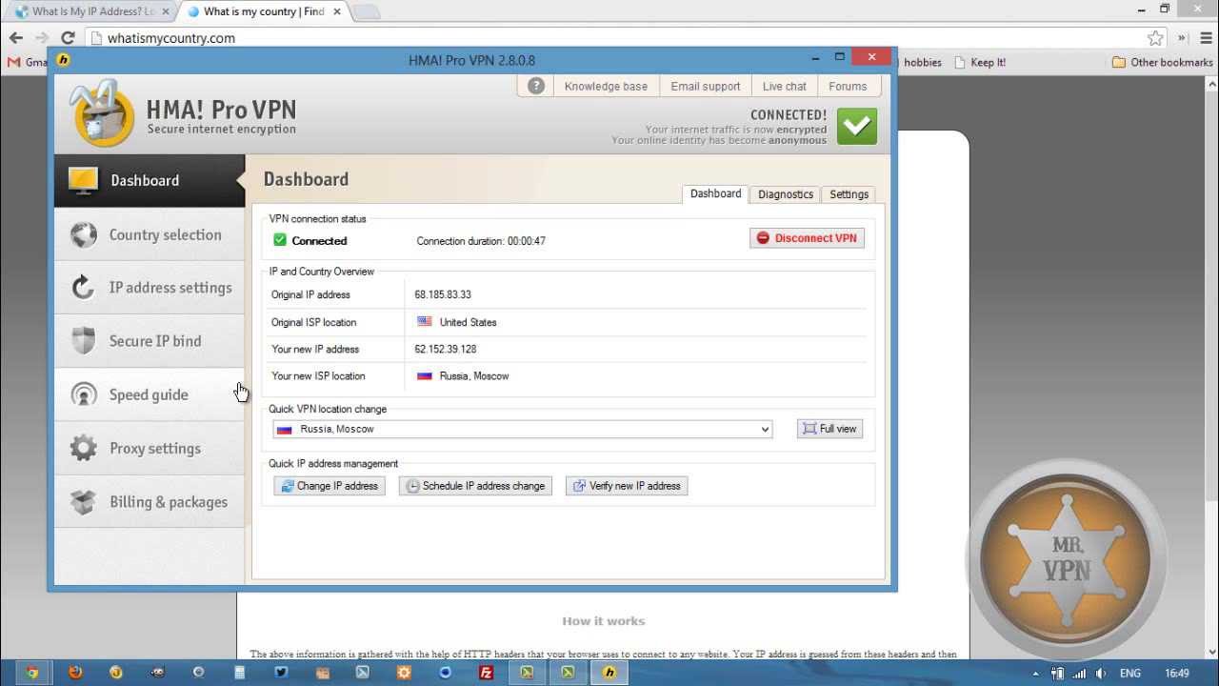Click the 'Connection duration' text

click(481, 241)
